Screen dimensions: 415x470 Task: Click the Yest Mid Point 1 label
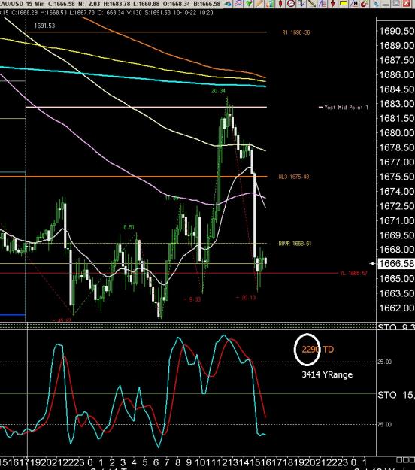point(344,108)
